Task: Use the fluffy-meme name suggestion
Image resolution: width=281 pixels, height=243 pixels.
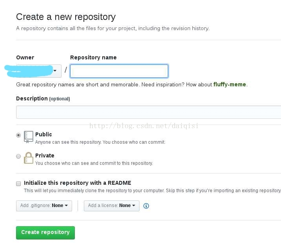Action: point(230,84)
